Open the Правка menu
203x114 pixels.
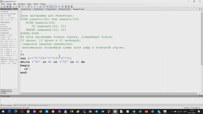pyautogui.click(x=9, y=4)
